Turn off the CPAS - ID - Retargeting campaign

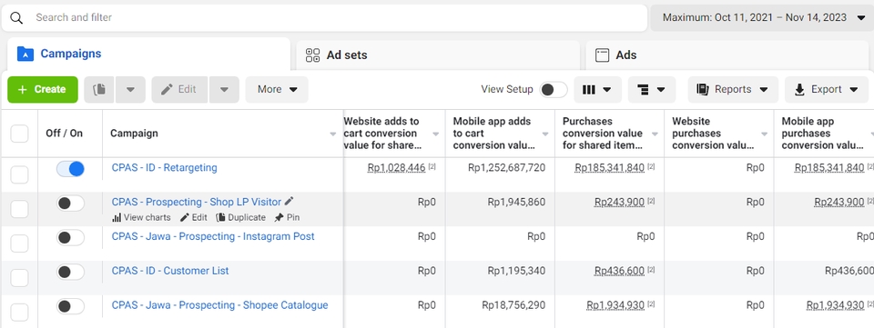pos(70,169)
